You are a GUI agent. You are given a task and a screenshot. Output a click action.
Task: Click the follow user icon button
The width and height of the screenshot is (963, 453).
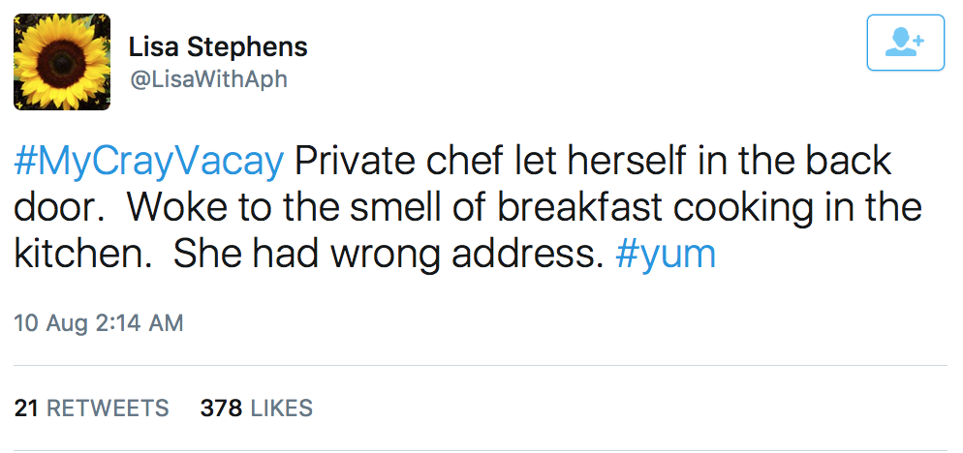click(905, 43)
